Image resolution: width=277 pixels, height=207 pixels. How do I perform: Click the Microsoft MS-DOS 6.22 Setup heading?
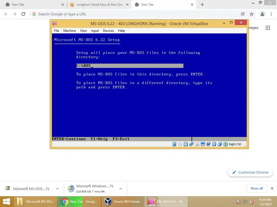tap(87, 40)
